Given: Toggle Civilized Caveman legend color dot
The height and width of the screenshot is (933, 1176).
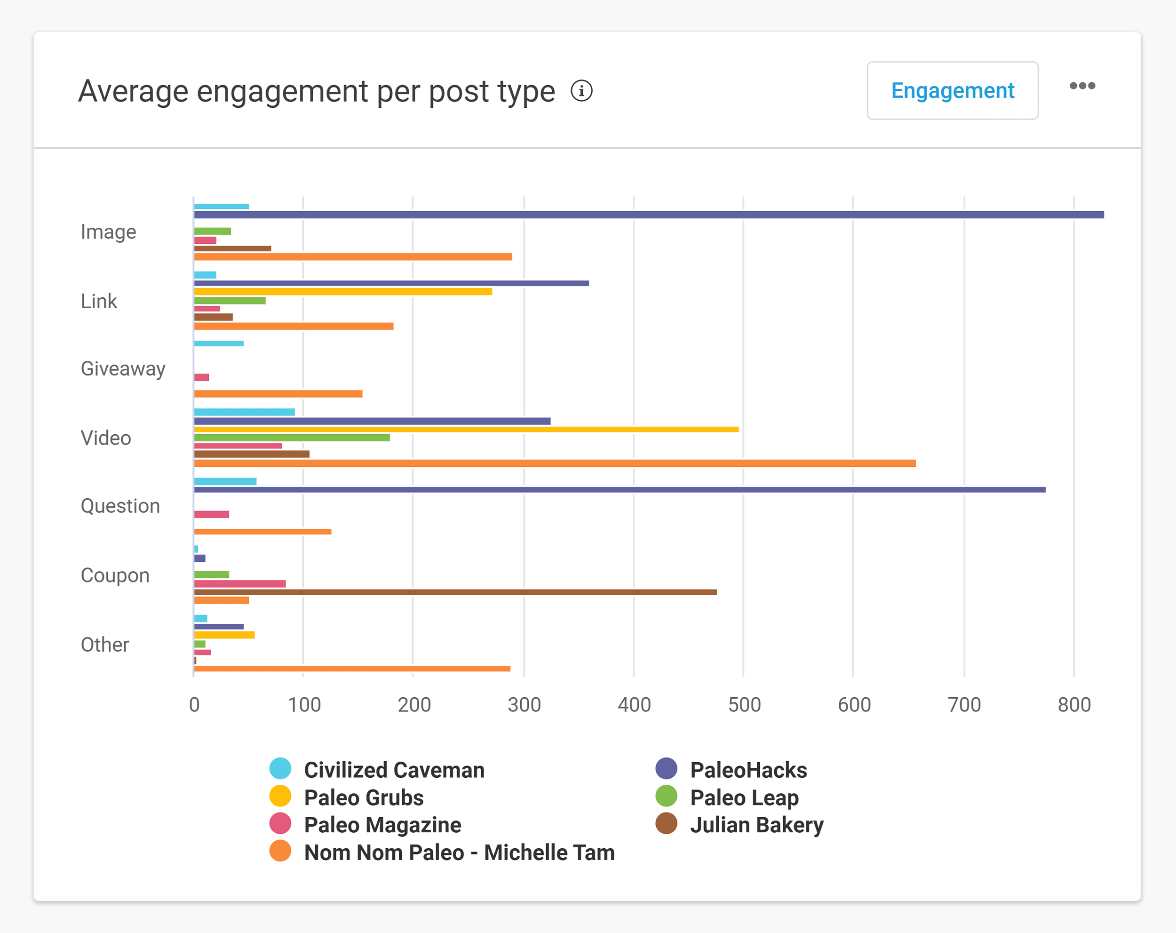Looking at the screenshot, I should tap(280, 769).
